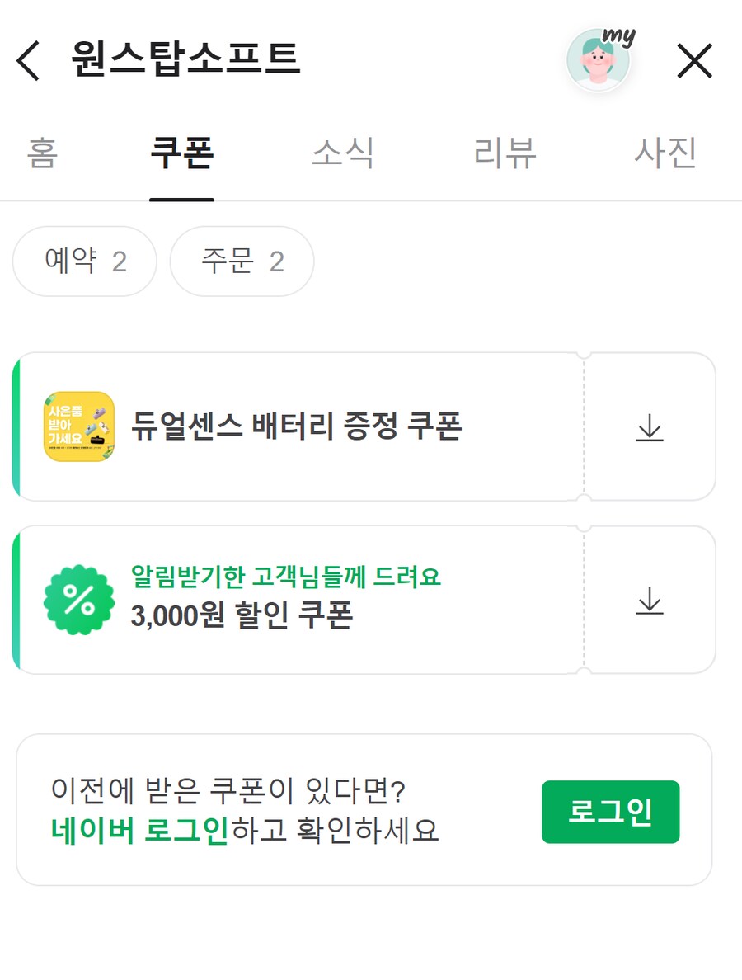742x980 pixels.
Task: Stay on the 쿠폰 tab
Action: pos(181,153)
